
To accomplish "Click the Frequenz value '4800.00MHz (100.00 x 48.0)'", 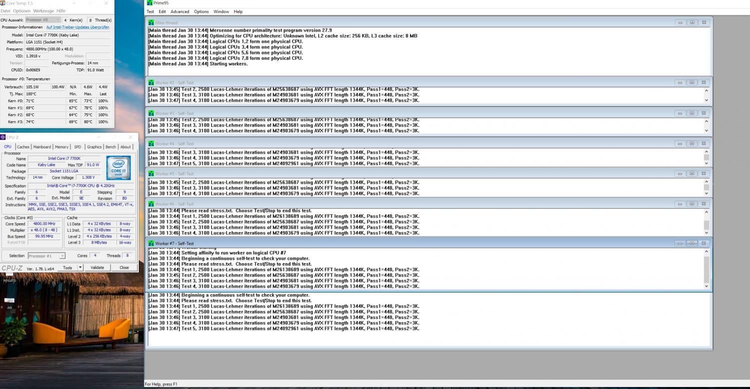I will pyautogui.click(x=50, y=49).
